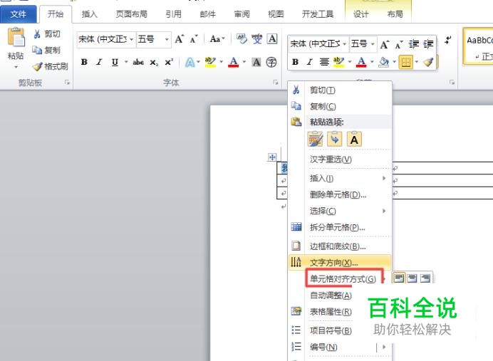Click the Format Painter brush on mini toolbar
This screenshot has width=493, height=361.
coord(428,62)
